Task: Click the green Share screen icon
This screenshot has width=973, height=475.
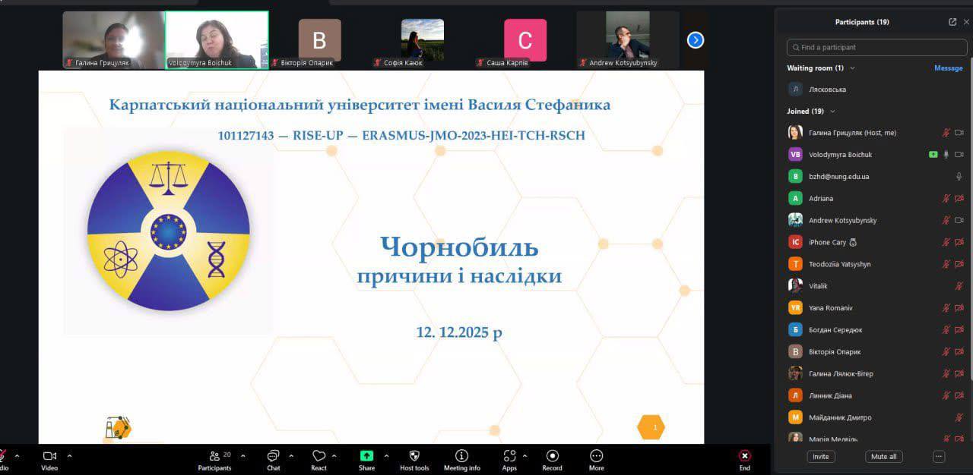Action: click(x=366, y=456)
